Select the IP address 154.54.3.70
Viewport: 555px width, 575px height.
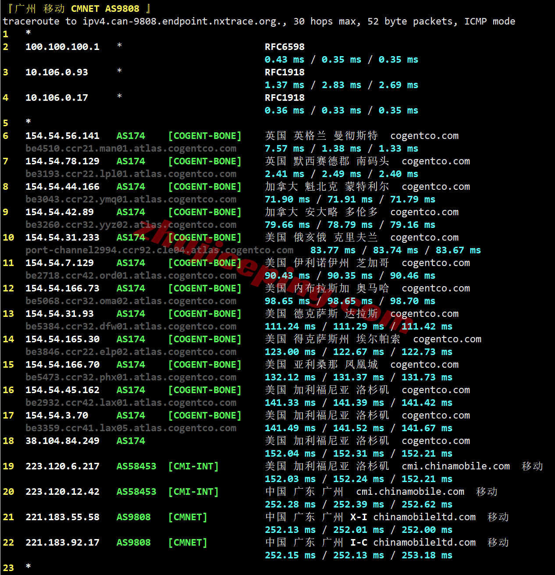(57, 415)
